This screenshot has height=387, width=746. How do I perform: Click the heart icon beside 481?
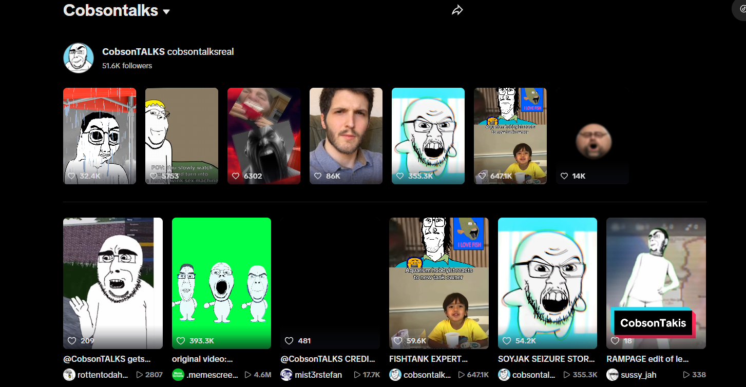click(x=289, y=341)
